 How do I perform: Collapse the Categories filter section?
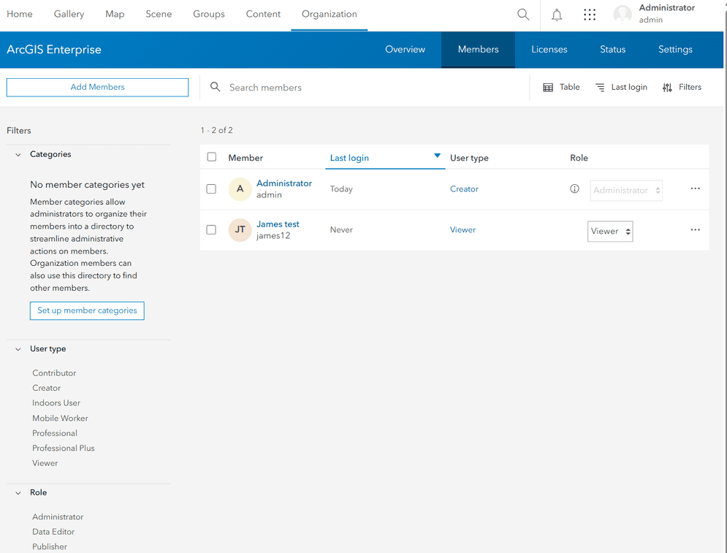click(18, 155)
